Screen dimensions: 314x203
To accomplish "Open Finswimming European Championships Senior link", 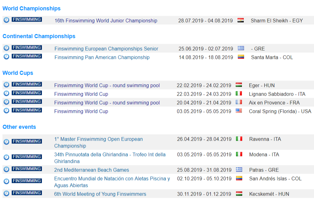I will [x=106, y=49].
